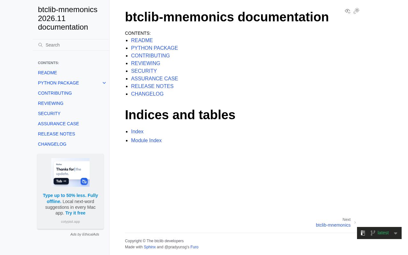The width and height of the screenshot is (408, 255).
Task: Toggle the light/dark theme sun icon
Action: (356, 11)
